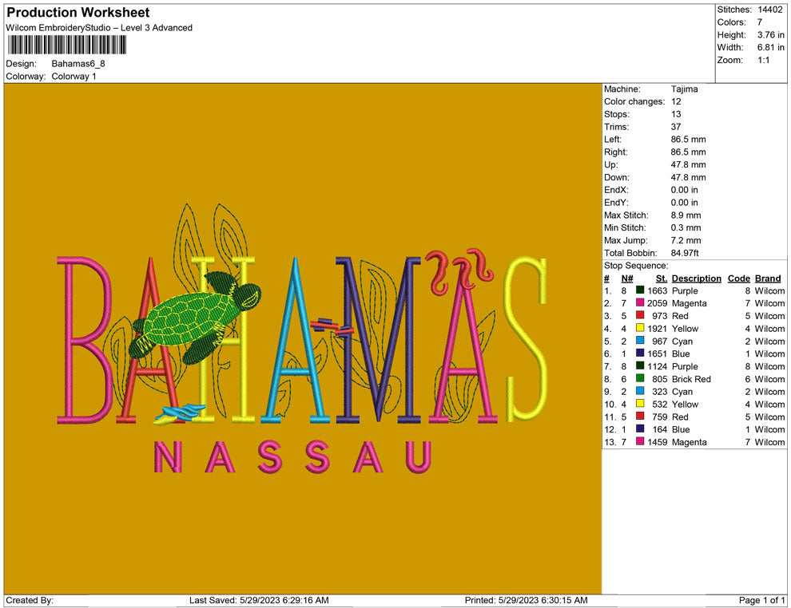This screenshot has width=791, height=608.
Task: Pick the cyan swatch in stop 5 row
Action: (x=640, y=342)
